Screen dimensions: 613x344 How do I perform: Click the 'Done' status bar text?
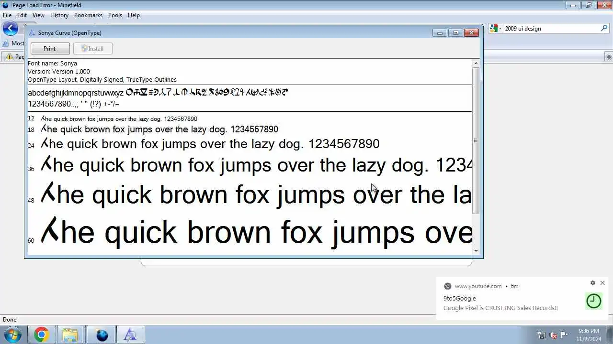pyautogui.click(x=10, y=320)
